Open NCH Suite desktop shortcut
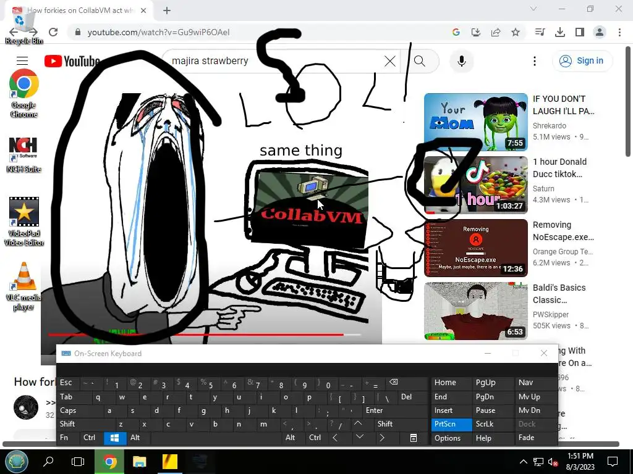Screen dimensions: 633x474 click(24, 155)
